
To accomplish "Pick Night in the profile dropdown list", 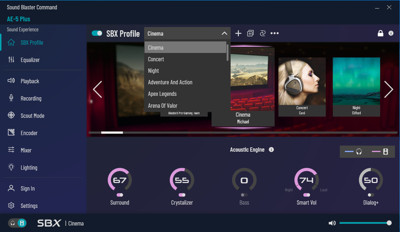I will click(154, 71).
